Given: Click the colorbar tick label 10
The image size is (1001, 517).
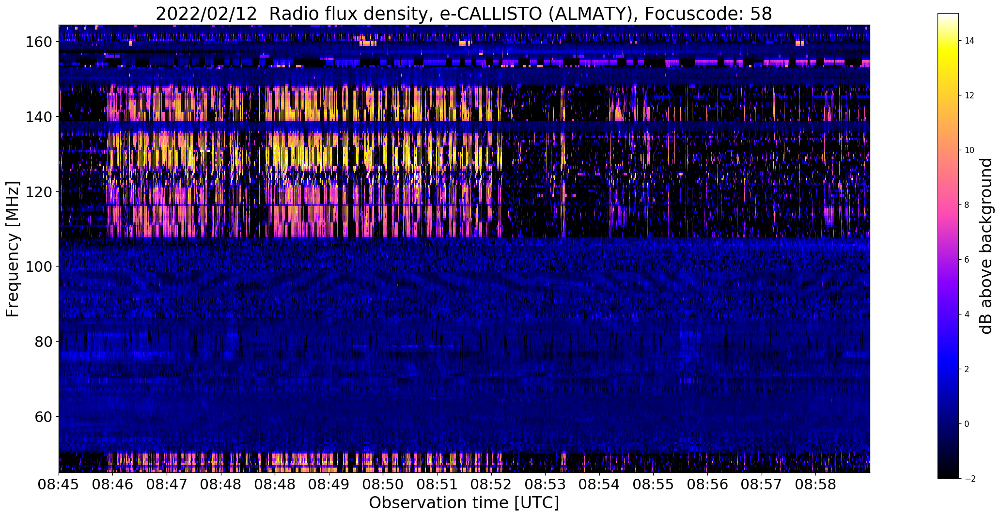Looking at the screenshot, I should click(970, 150).
